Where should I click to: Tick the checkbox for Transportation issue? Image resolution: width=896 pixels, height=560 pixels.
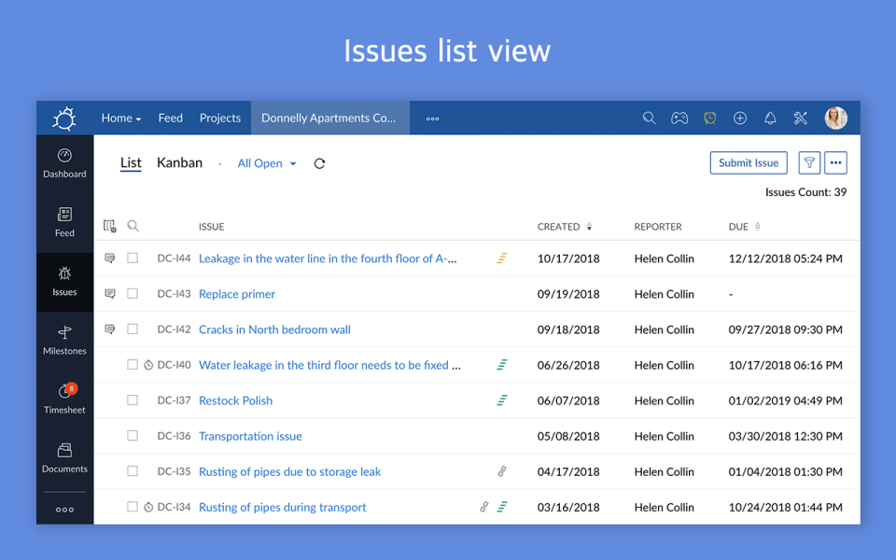click(x=132, y=435)
